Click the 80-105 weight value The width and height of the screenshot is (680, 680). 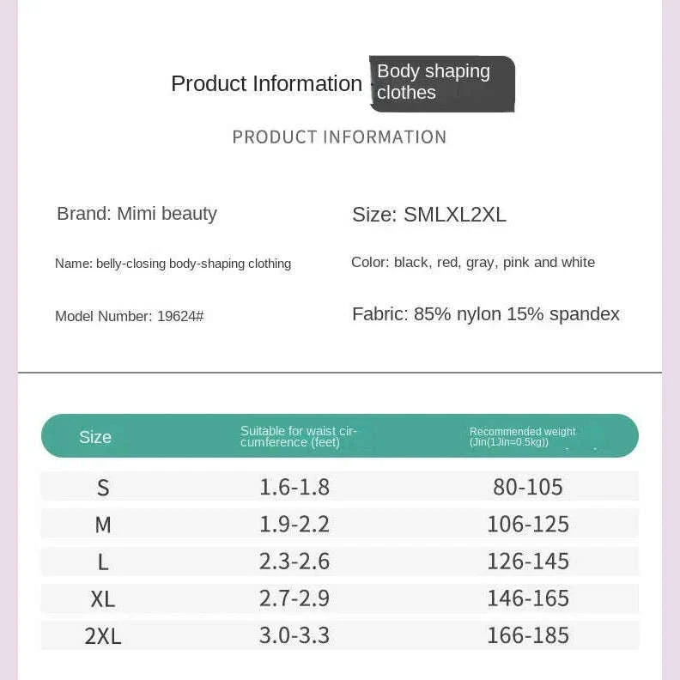(528, 487)
